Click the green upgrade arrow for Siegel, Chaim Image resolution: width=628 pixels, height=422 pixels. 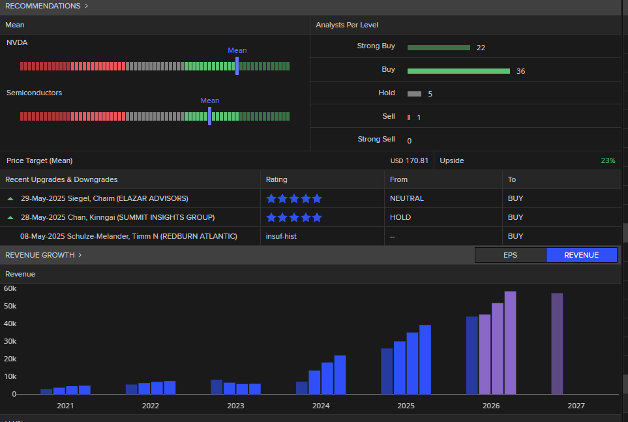(x=10, y=198)
